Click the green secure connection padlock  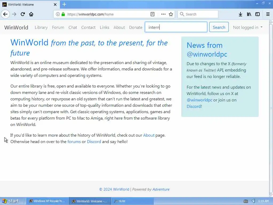(x=63, y=14)
